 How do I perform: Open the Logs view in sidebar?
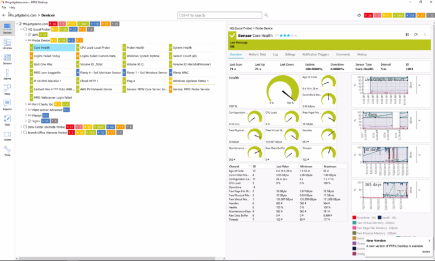coord(7,120)
